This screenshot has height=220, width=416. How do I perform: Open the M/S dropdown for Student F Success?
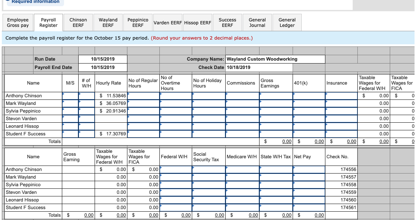70,134
